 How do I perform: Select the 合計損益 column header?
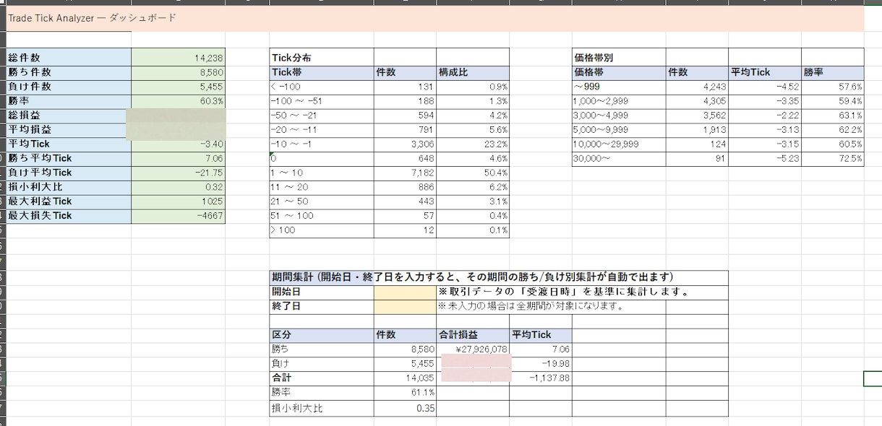pyautogui.click(x=473, y=335)
